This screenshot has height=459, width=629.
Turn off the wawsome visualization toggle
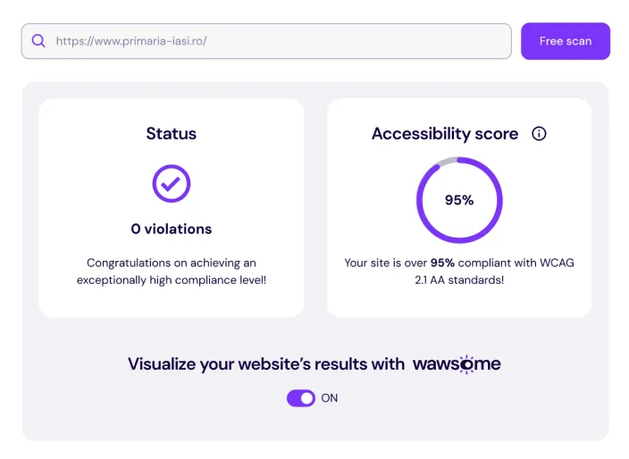pyautogui.click(x=301, y=398)
